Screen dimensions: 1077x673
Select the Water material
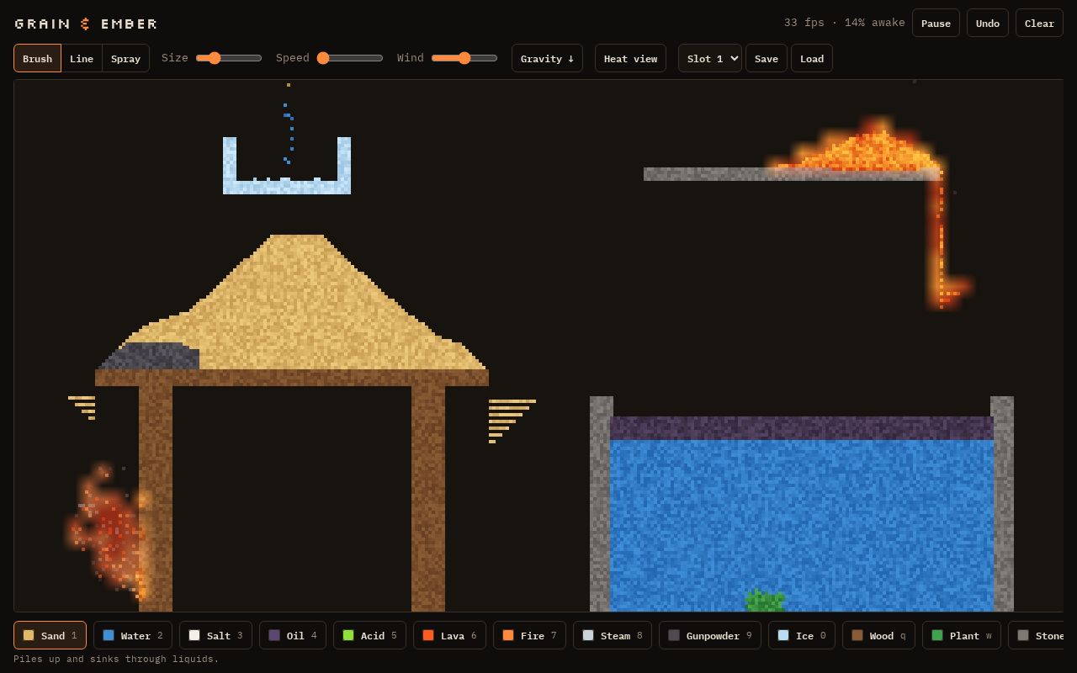[x=133, y=635]
